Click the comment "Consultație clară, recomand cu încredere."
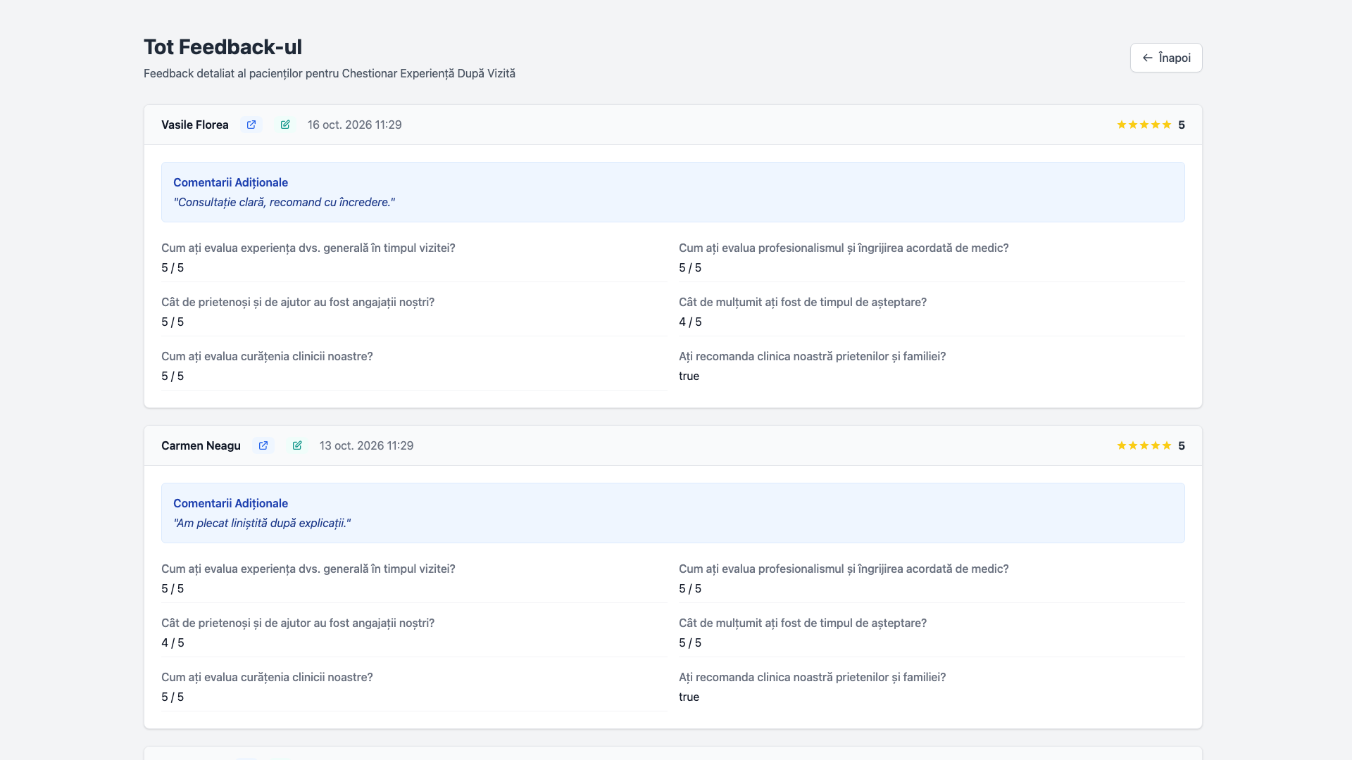Screen dimensions: 1352x760 (x=284, y=202)
